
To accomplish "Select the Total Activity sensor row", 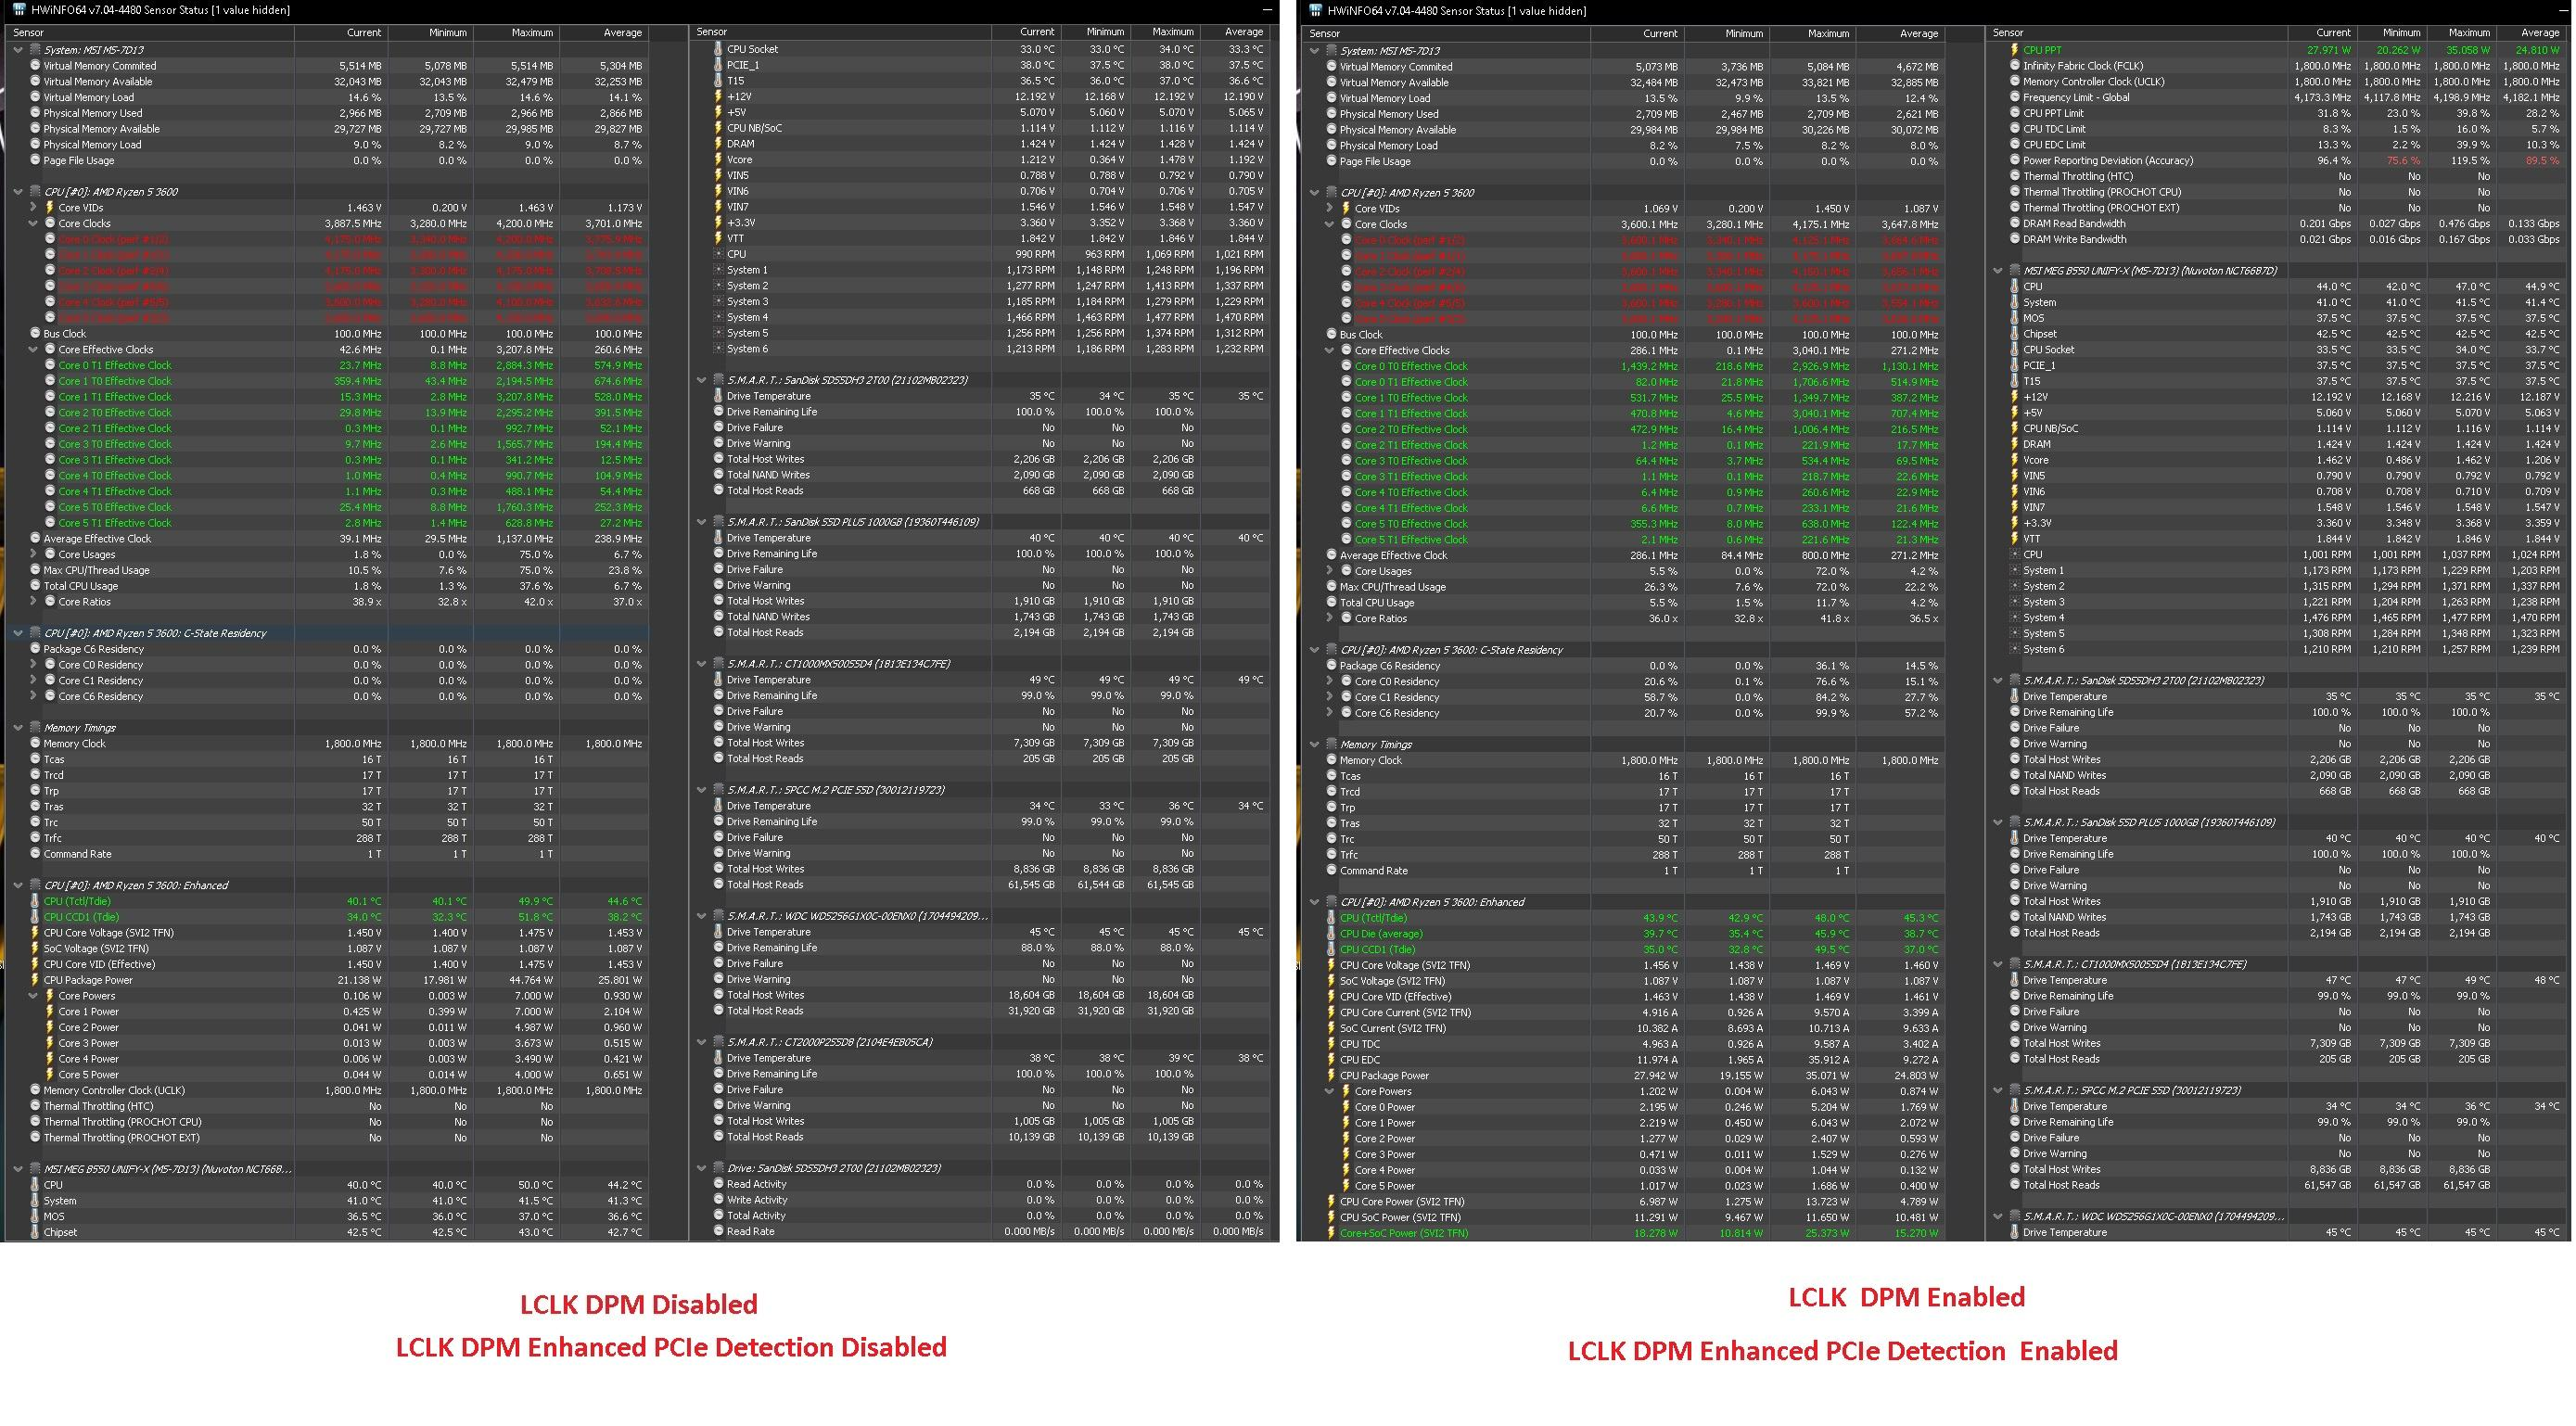I will [756, 1216].
